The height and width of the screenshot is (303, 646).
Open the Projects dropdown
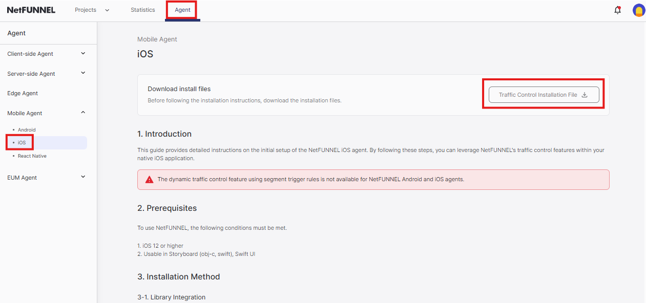click(92, 9)
